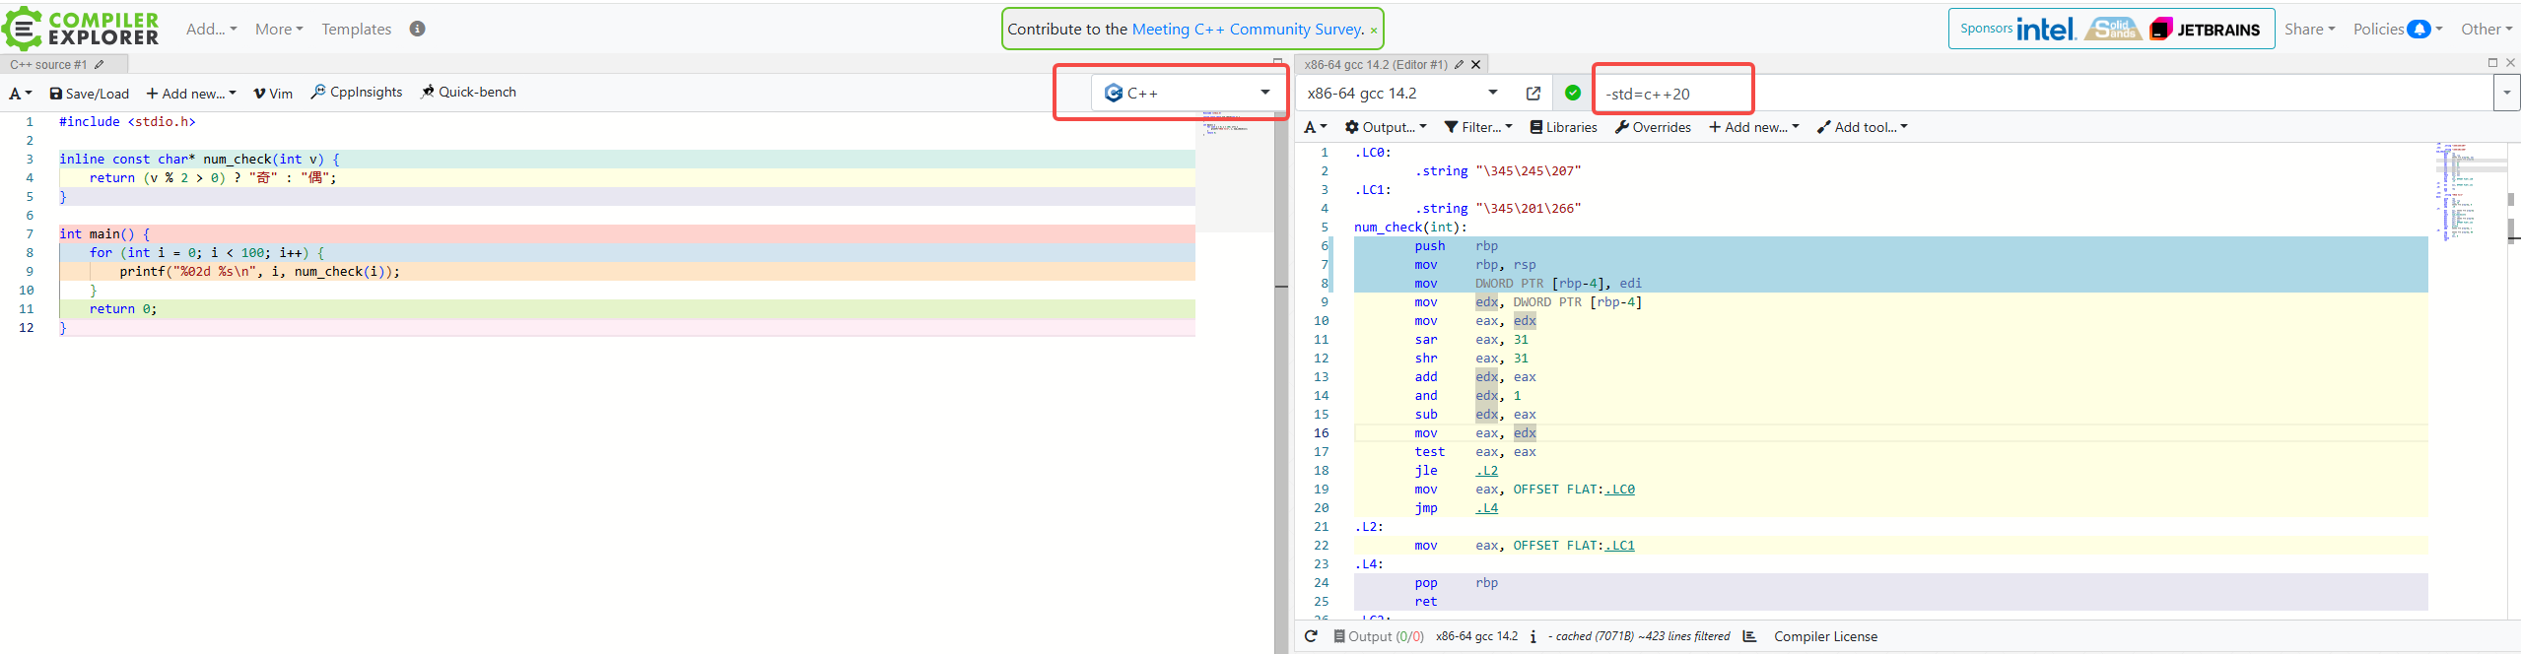Toggle Vim mode in the editor
Image resolution: width=2521 pixels, height=654 pixels.
pyautogui.click(x=273, y=94)
